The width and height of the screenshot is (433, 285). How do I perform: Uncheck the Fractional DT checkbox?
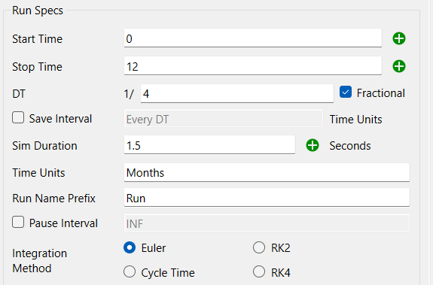(346, 92)
